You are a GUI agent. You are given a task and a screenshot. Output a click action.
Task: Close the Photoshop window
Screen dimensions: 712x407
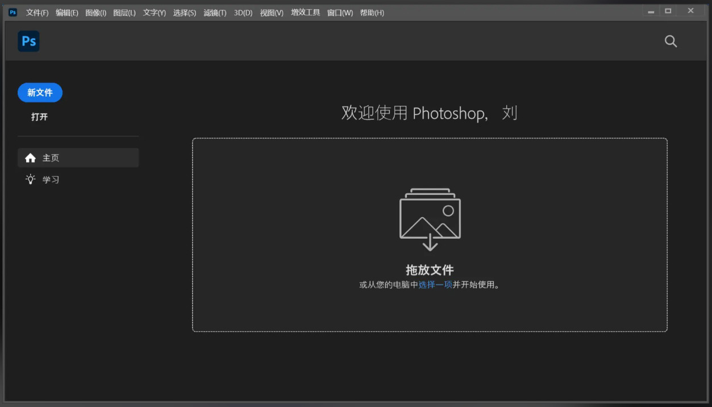point(690,12)
